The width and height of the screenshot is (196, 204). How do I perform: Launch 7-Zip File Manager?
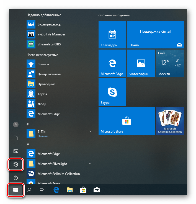coord(60,34)
